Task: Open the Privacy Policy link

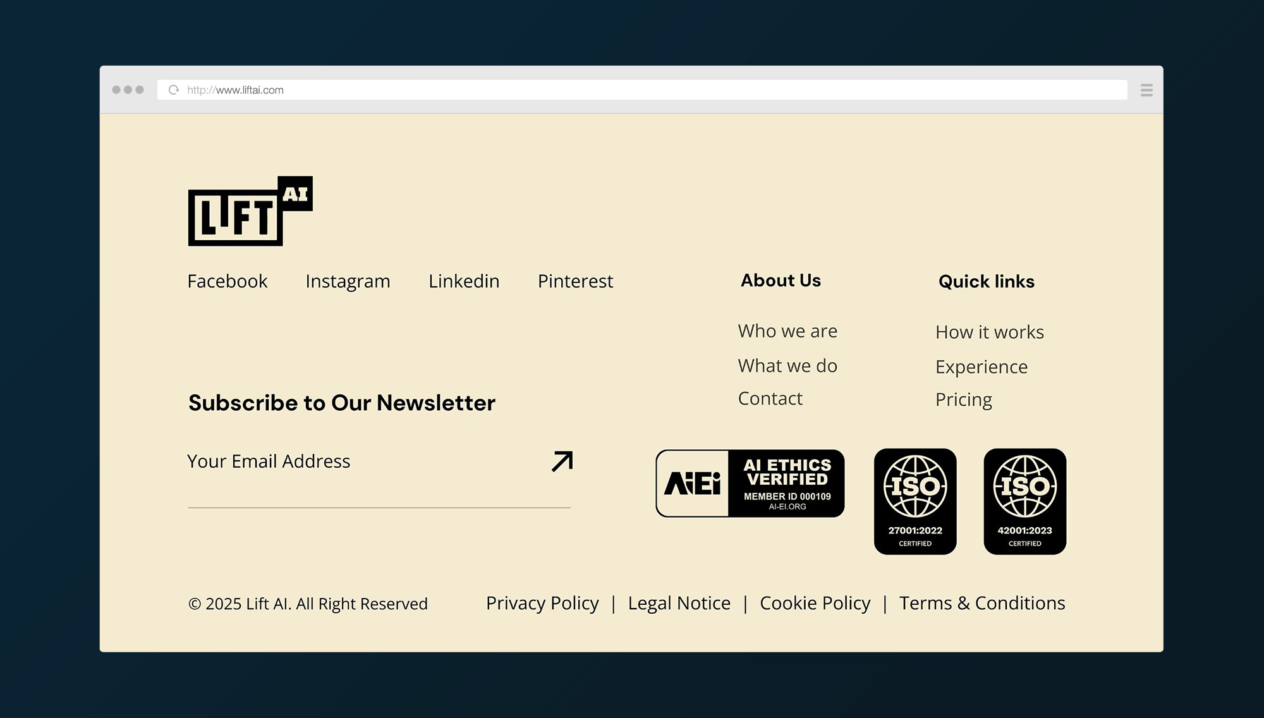Action: click(x=542, y=604)
